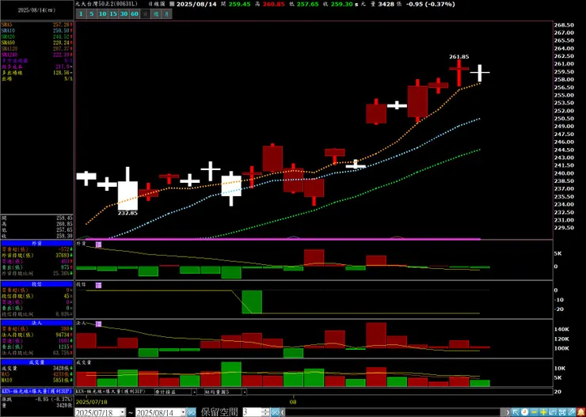Screen dimensions: 586x417
Task: Select the line drawing tool icon
Action: point(572,412)
